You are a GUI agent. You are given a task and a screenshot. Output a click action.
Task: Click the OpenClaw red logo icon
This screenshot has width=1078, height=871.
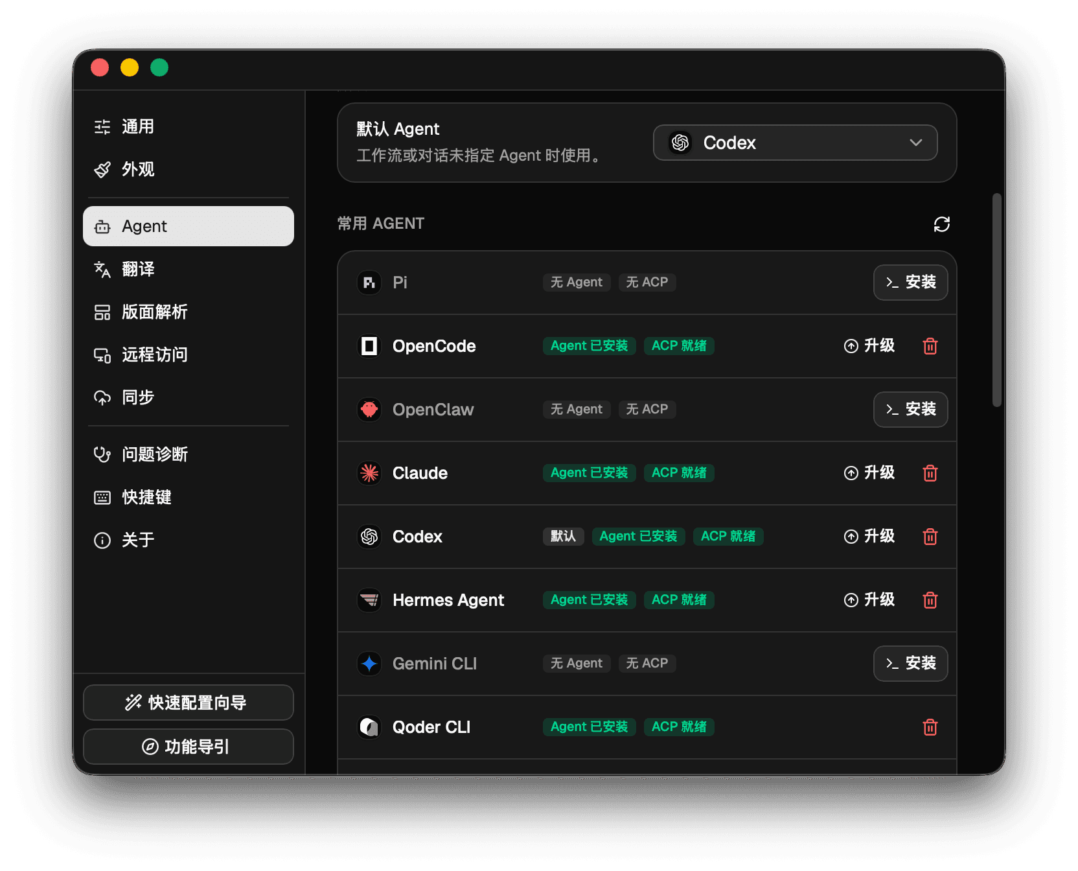369,410
